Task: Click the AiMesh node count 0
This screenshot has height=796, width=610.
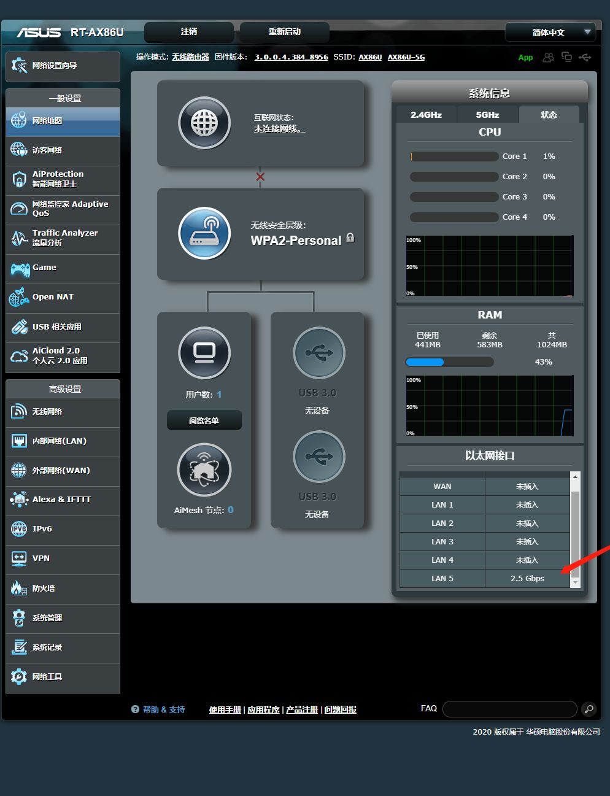Action: coord(231,510)
